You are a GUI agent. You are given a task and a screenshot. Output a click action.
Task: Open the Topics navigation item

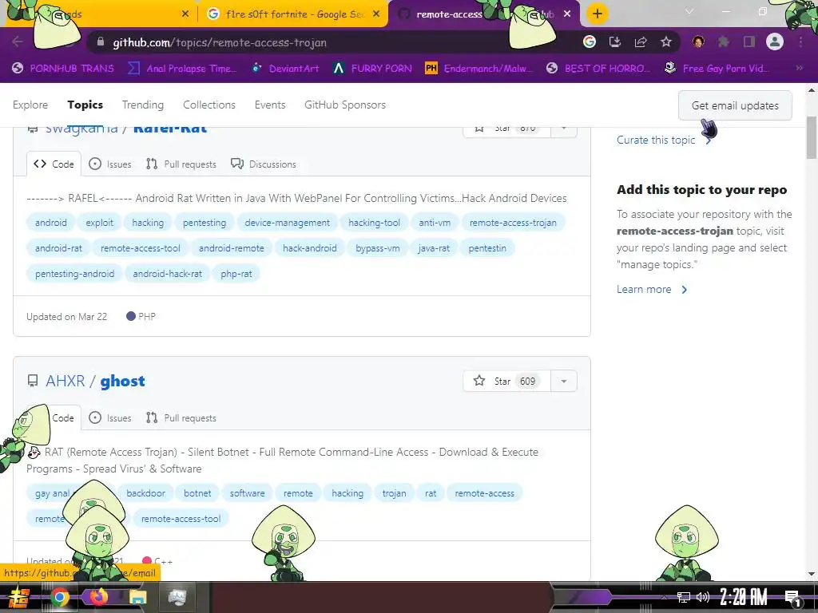pyautogui.click(x=85, y=105)
